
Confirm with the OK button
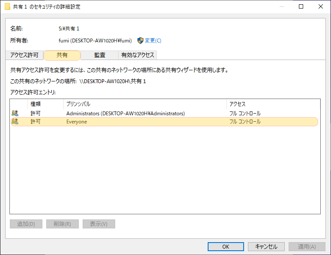tap(226, 246)
